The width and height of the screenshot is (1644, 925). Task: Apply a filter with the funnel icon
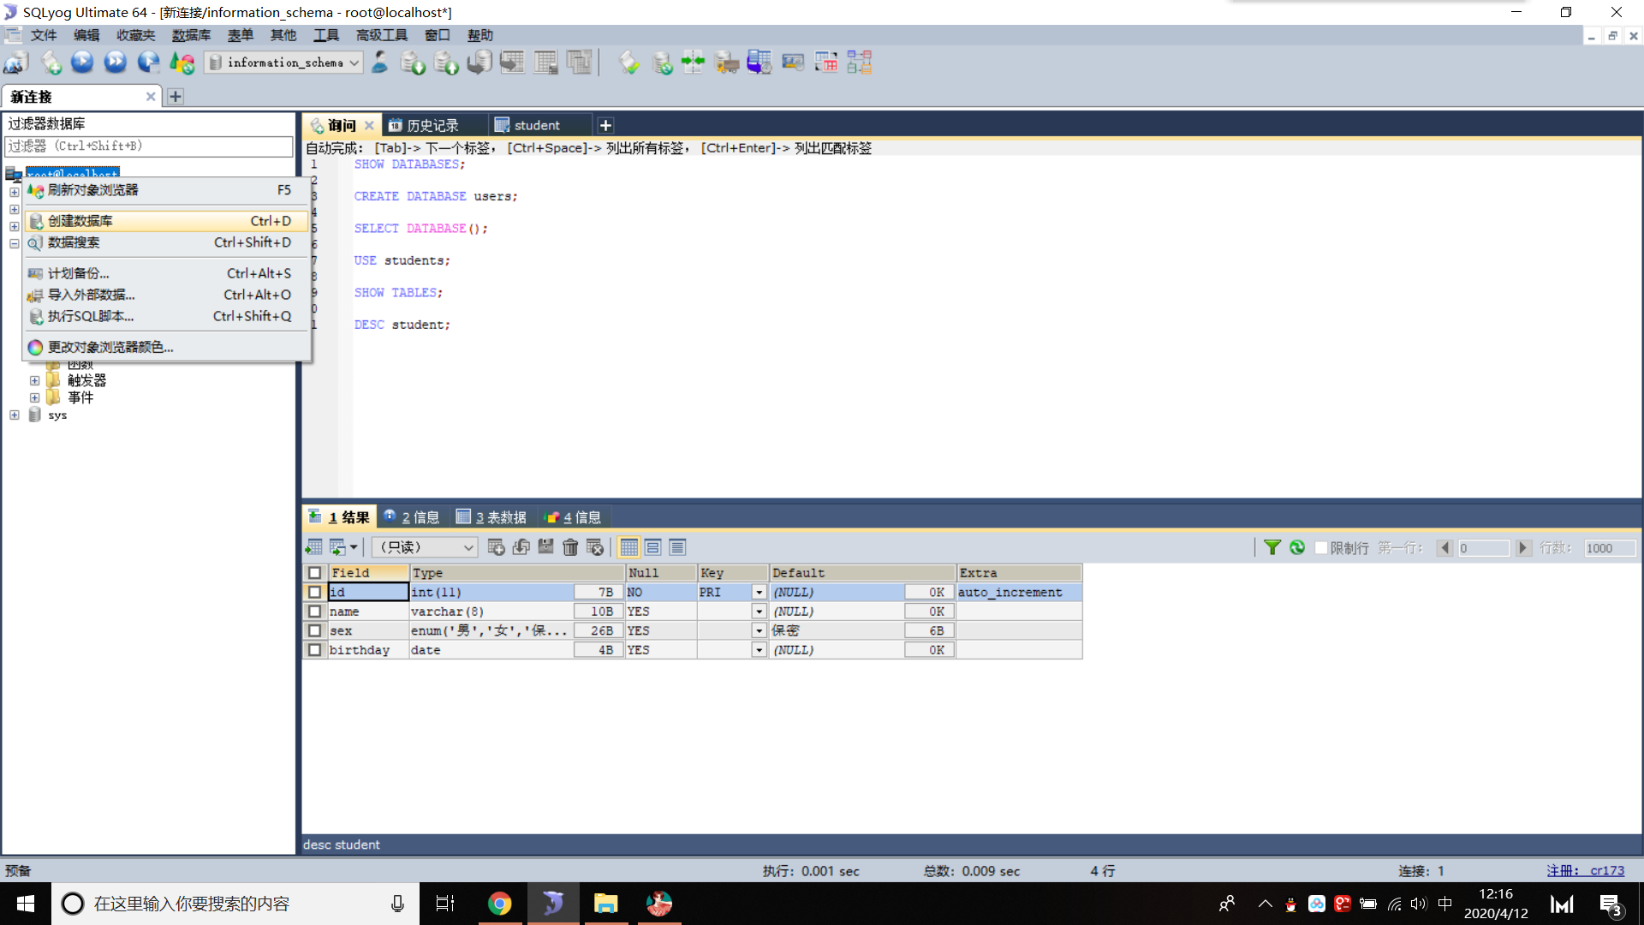(1272, 546)
